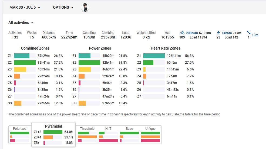The height and width of the screenshot is (149, 266).
Task: Click the Pyramidal card heading
Action: tap(53, 126)
